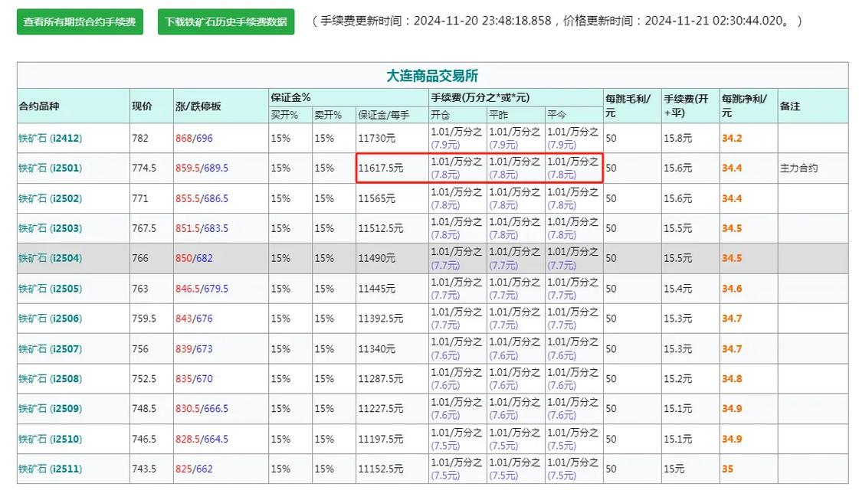Viewport: 859px width, 500px height.
Task: Open the 铁矿石(i2501) main contract link
Action: [51, 168]
